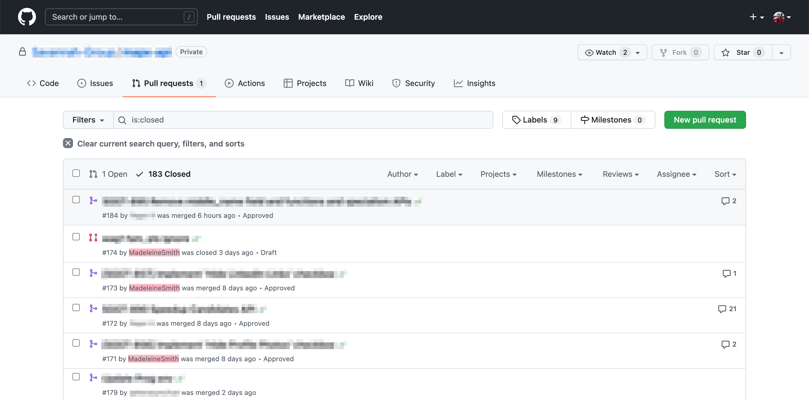The image size is (809, 400).
Task: Click the red closed PR icon beside #174
Action: coord(93,237)
